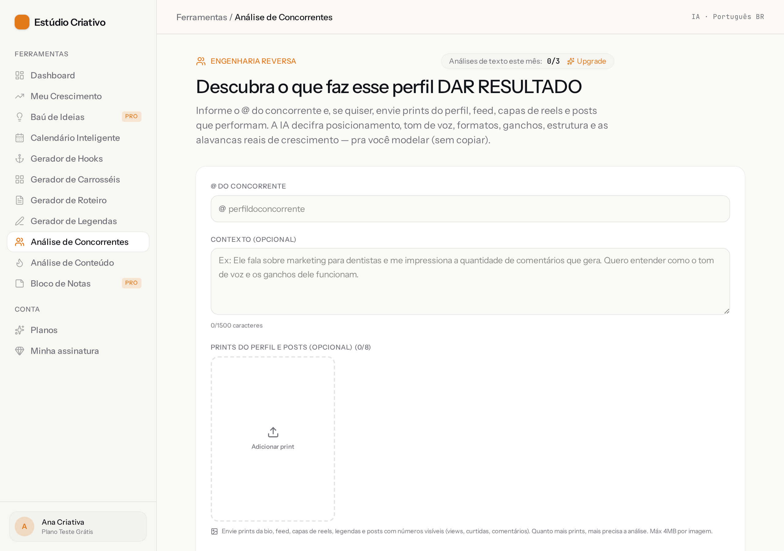
Task: Open the Dashboard menu item
Action: click(78, 75)
